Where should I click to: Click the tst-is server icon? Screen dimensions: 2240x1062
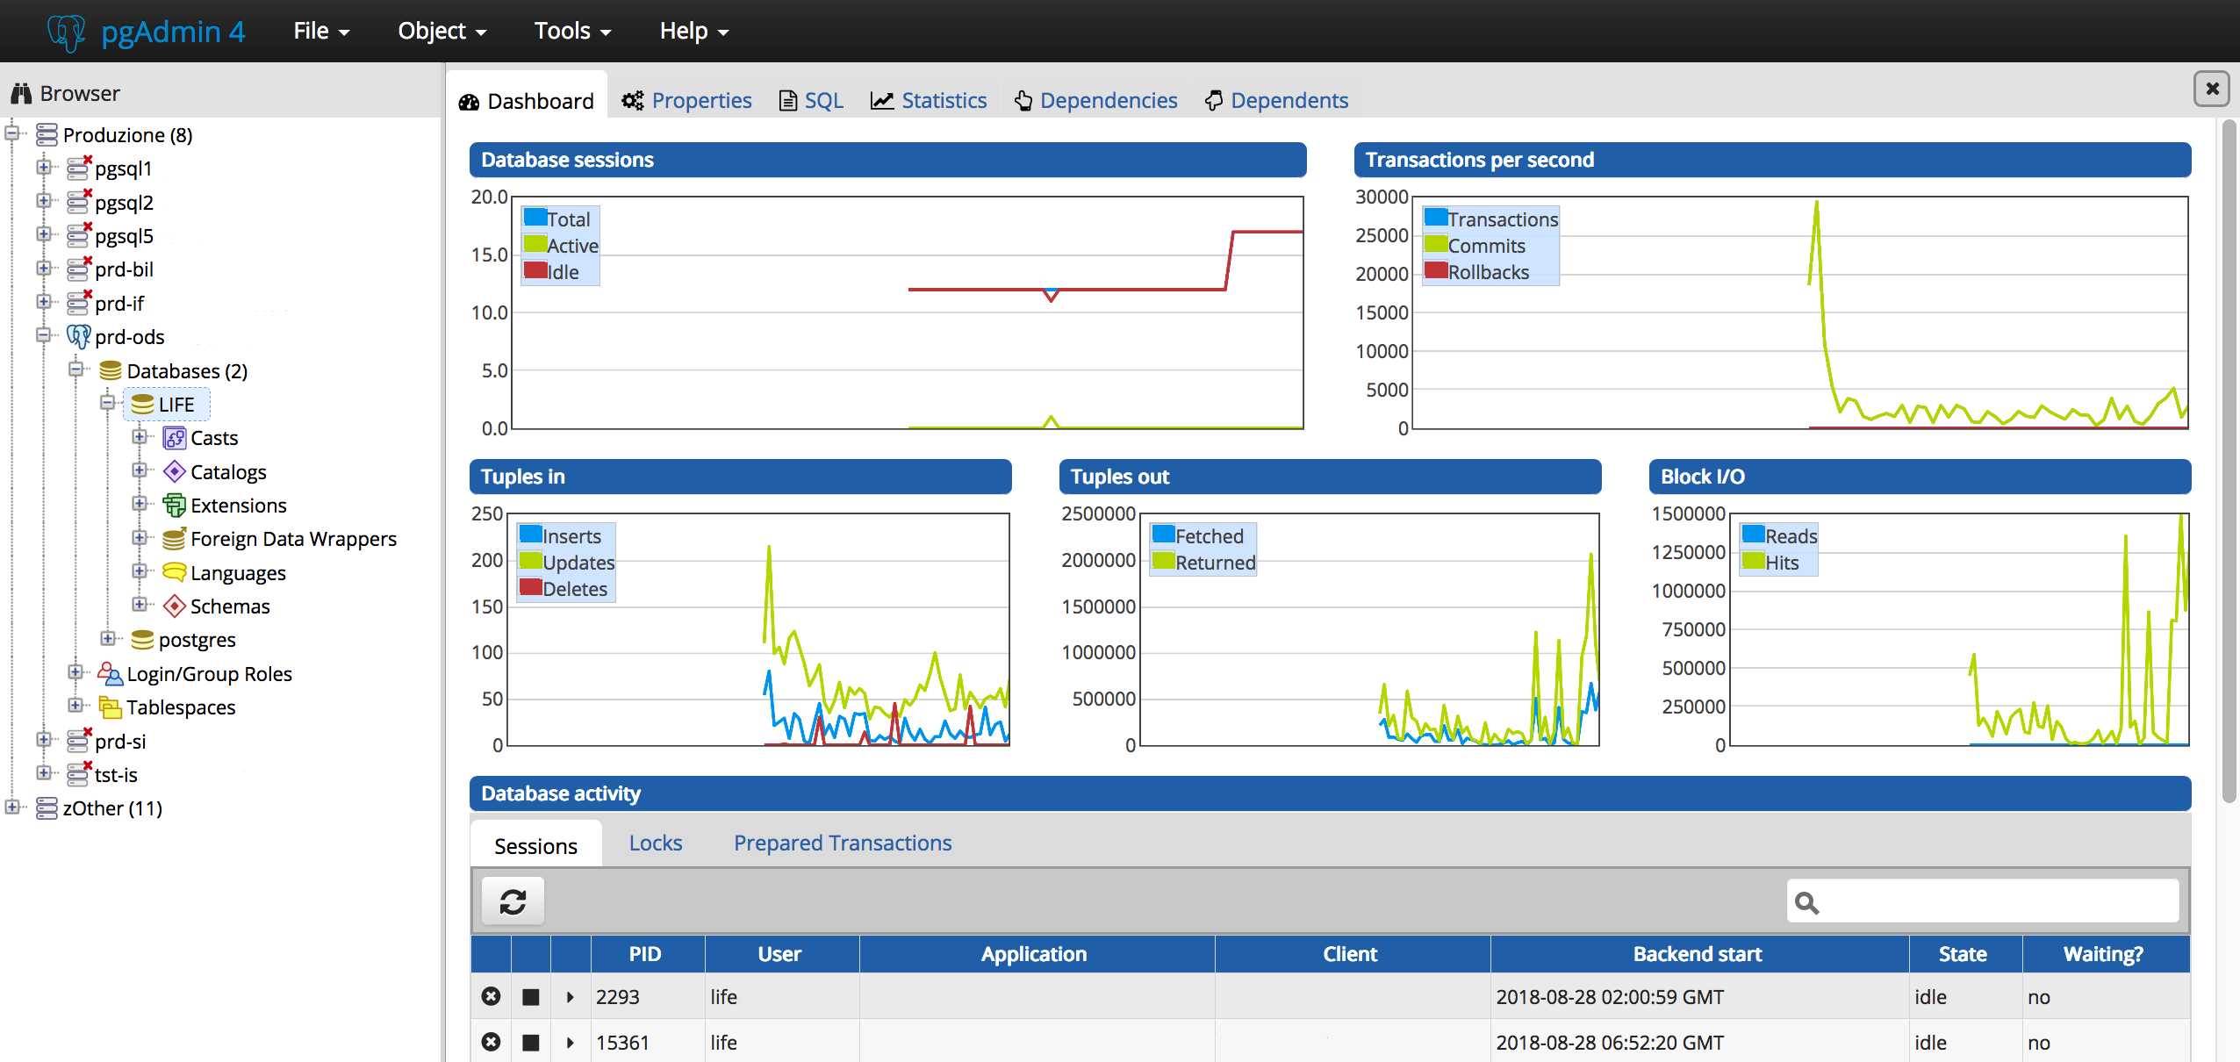(79, 773)
